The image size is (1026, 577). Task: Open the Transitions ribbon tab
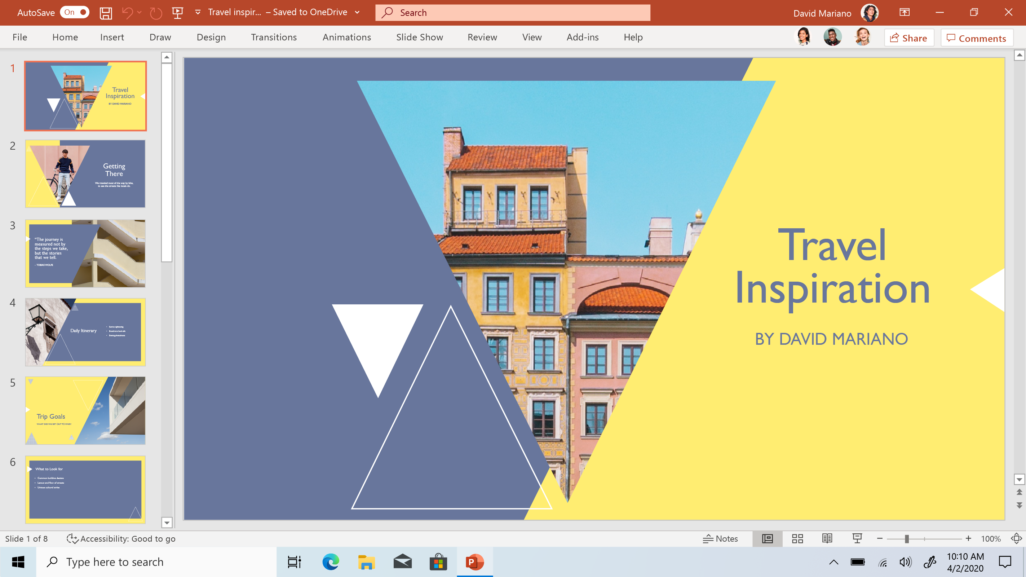pos(274,37)
